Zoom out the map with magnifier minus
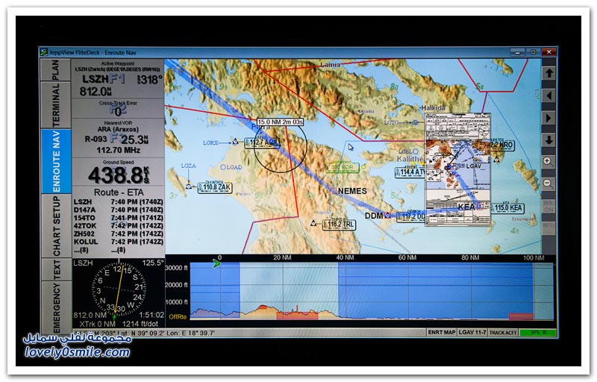The height and width of the screenshot is (382, 597). [548, 183]
